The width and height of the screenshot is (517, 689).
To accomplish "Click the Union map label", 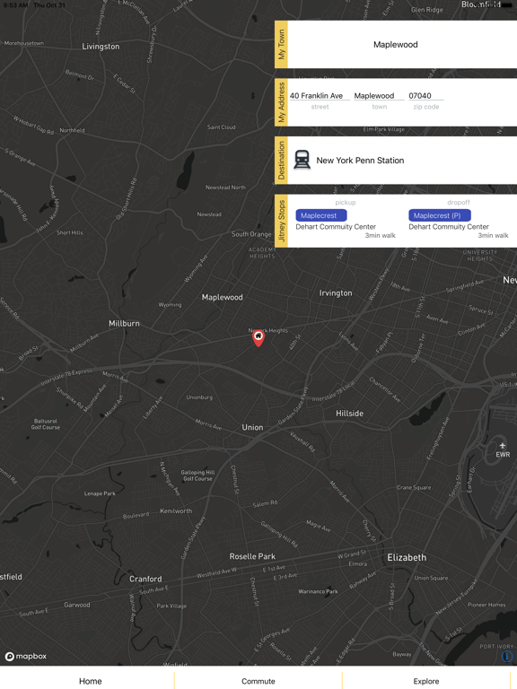I will click(x=252, y=427).
